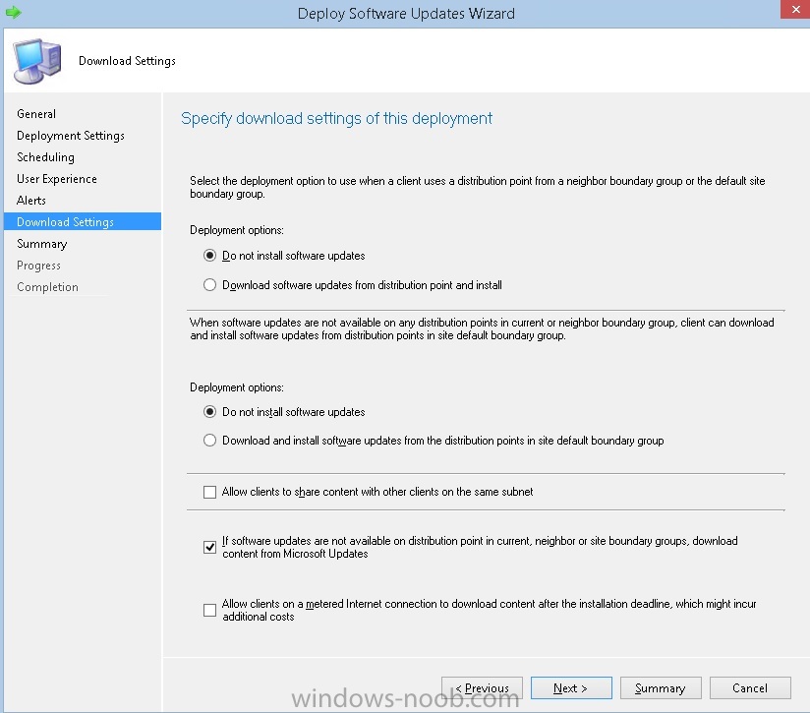The image size is (810, 713).
Task: Click the Completion step label
Action: coord(47,287)
